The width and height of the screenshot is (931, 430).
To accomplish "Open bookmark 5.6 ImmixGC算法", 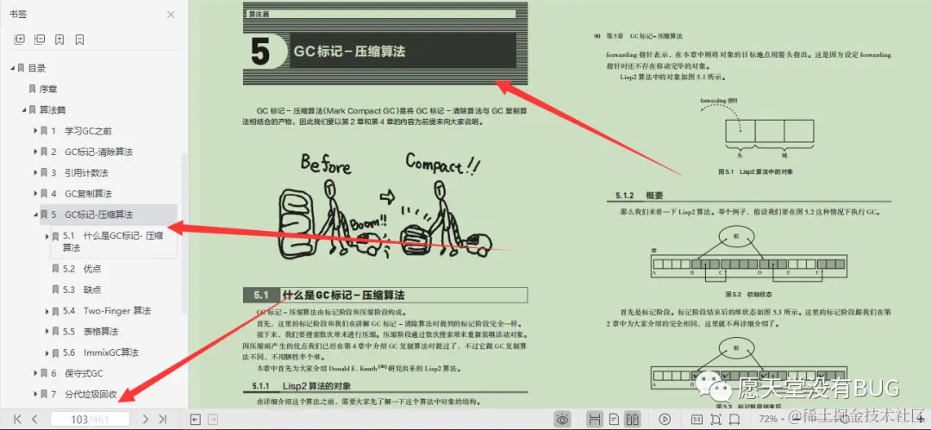I will 101,352.
